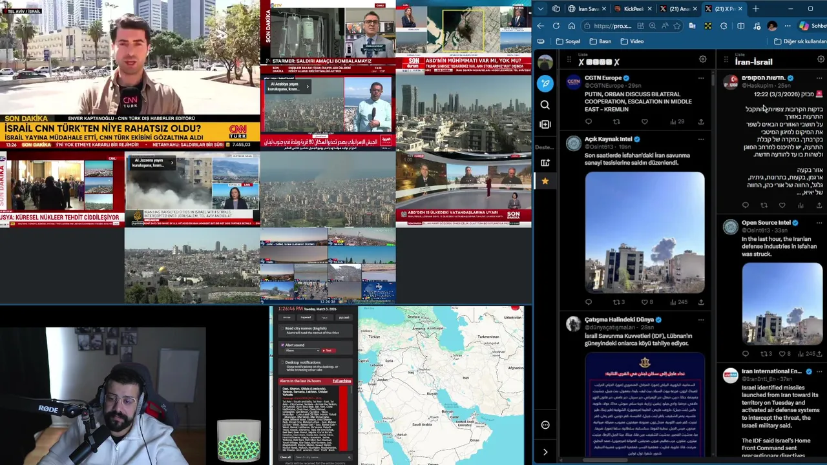Open the Isfahan smoke photo in Açık Kaynak post
Viewport: 827px width, 465px height.
pyautogui.click(x=645, y=232)
